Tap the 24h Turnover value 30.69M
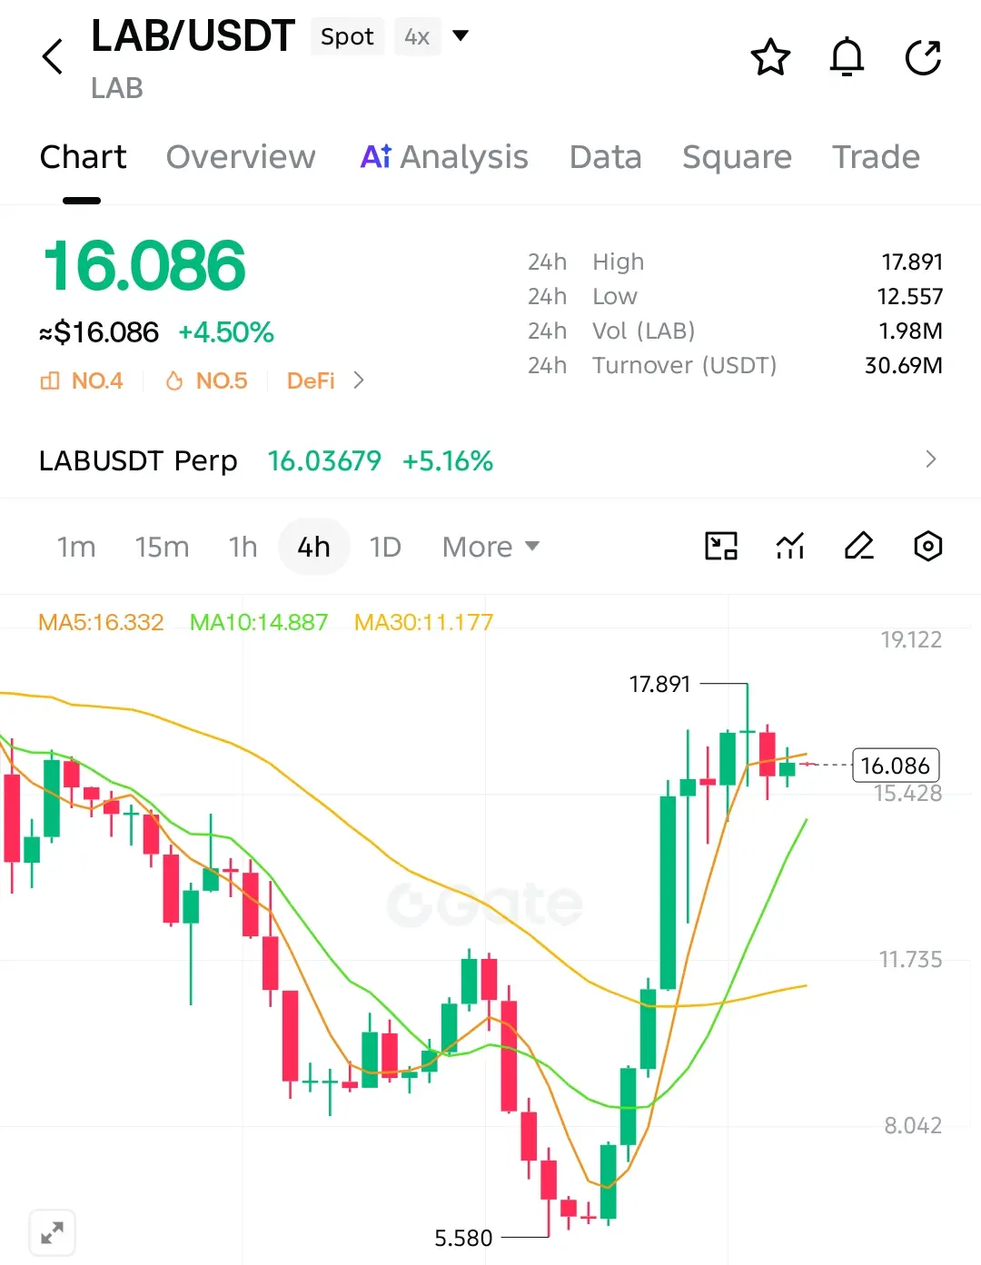The height and width of the screenshot is (1265, 981). (904, 365)
